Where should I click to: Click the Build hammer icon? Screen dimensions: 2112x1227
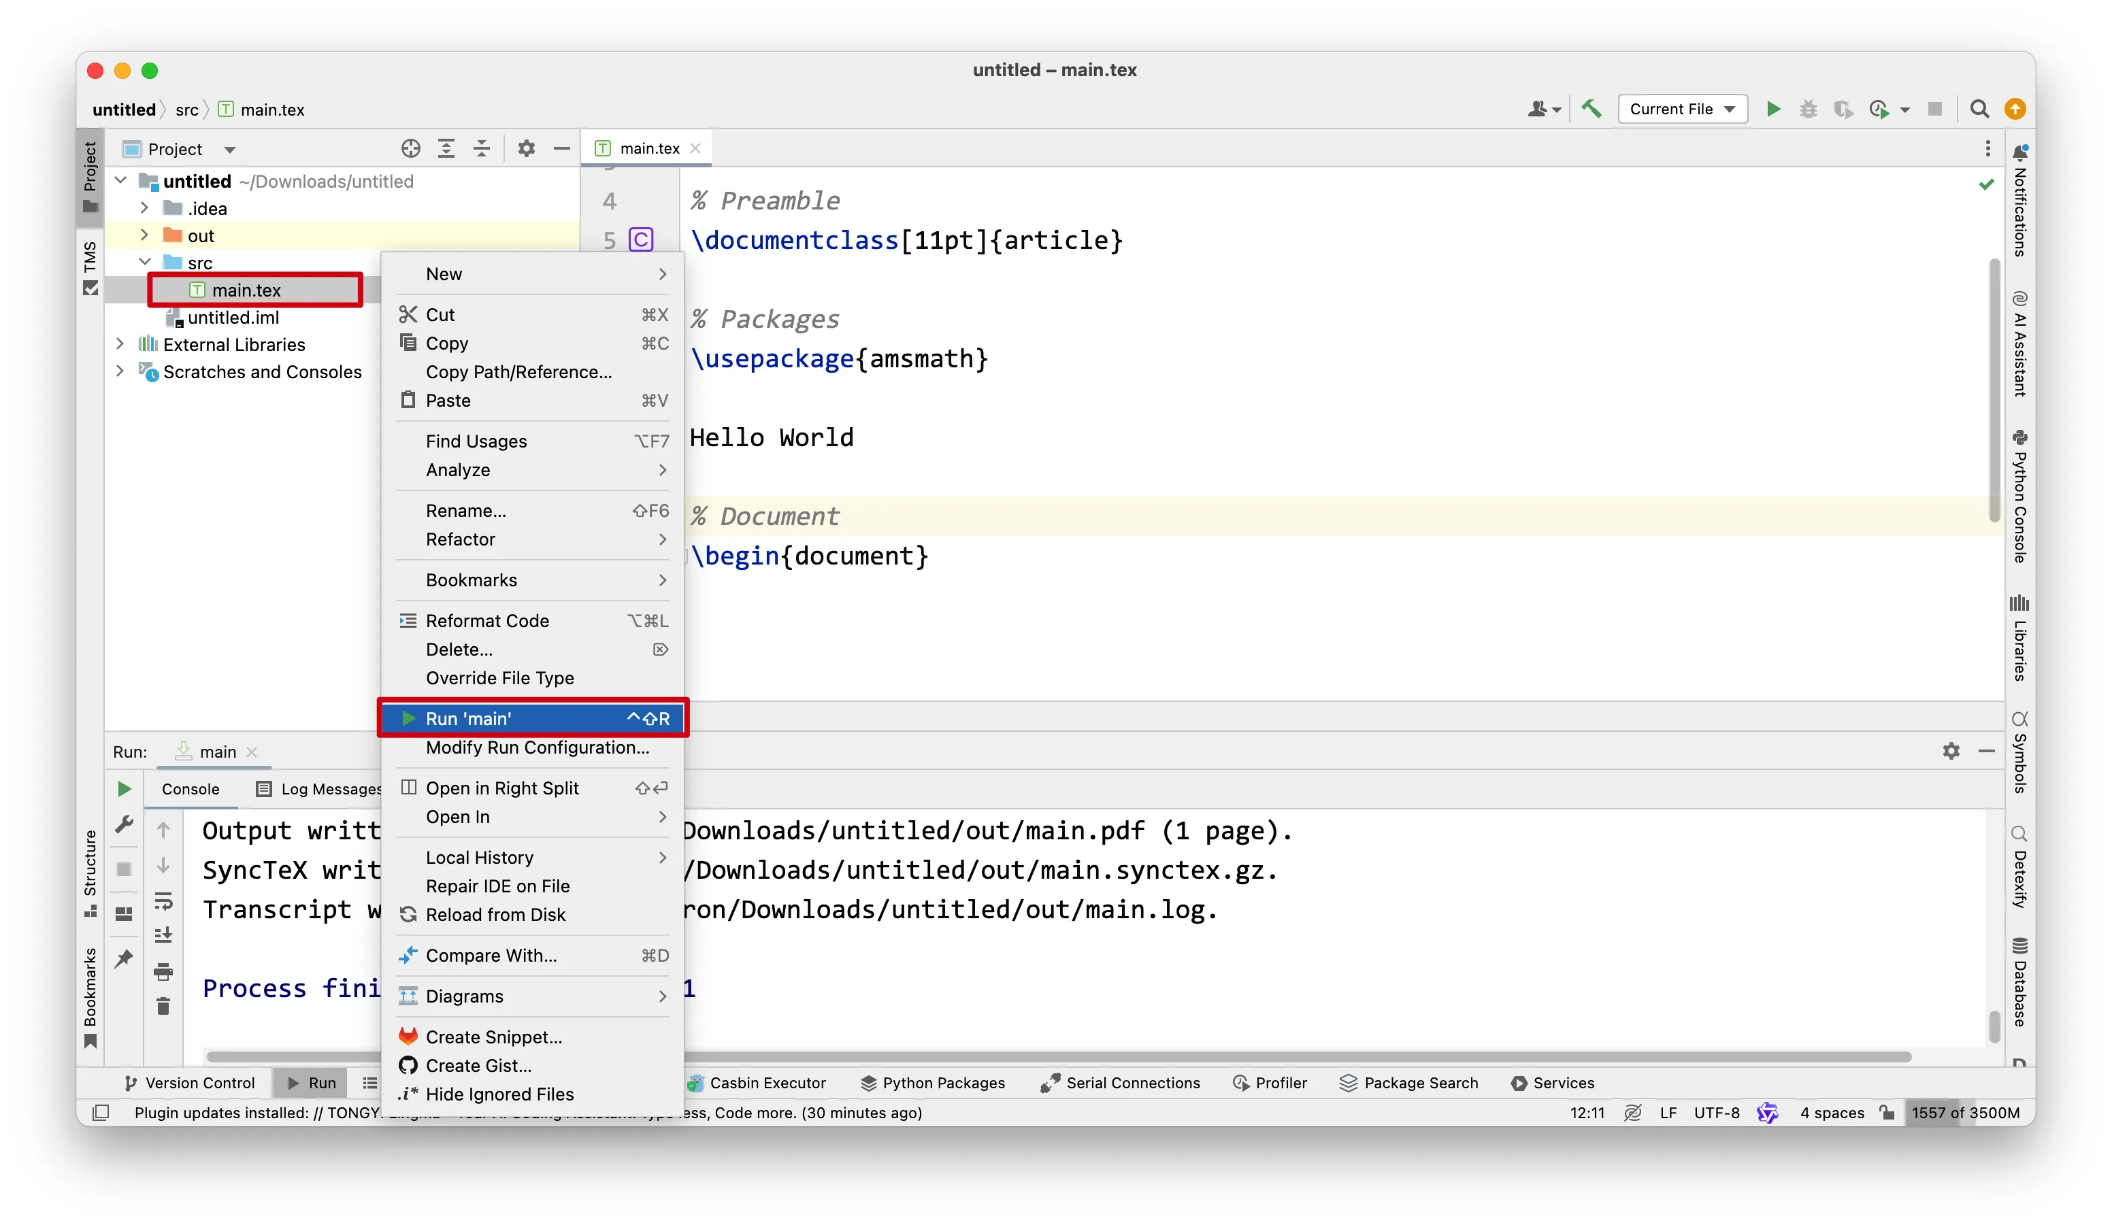coord(1591,109)
